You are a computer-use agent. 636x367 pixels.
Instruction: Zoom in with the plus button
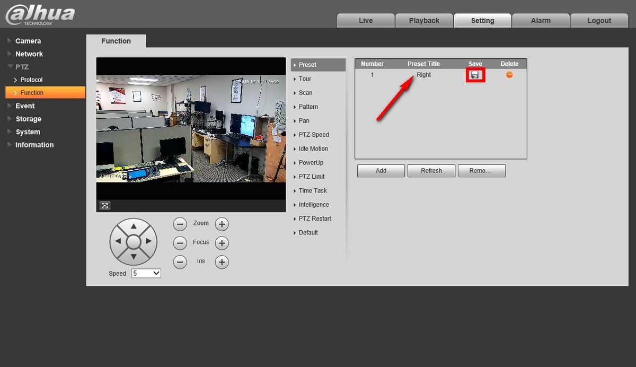[x=222, y=224]
